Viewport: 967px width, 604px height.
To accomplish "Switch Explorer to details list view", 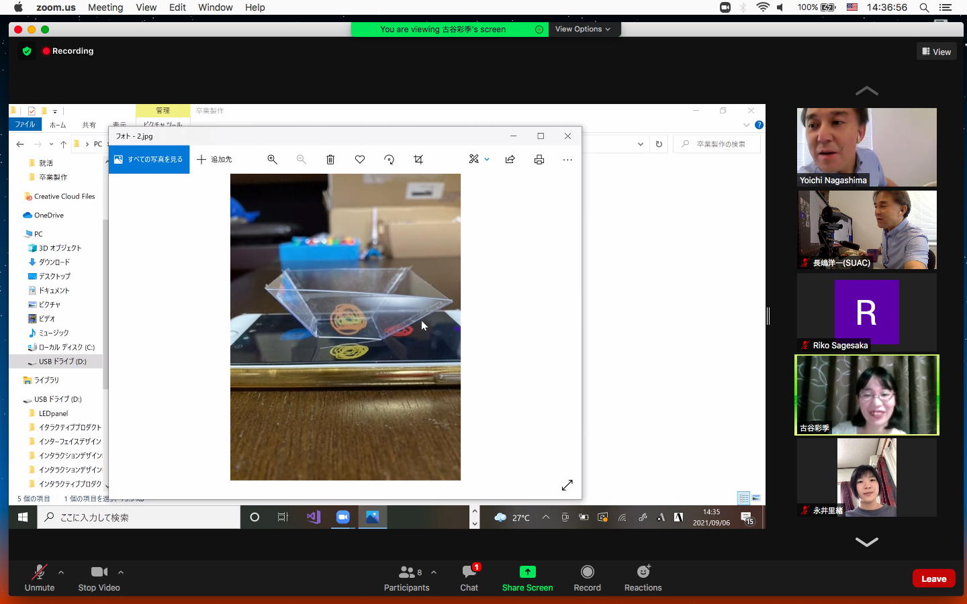I will pyautogui.click(x=743, y=498).
